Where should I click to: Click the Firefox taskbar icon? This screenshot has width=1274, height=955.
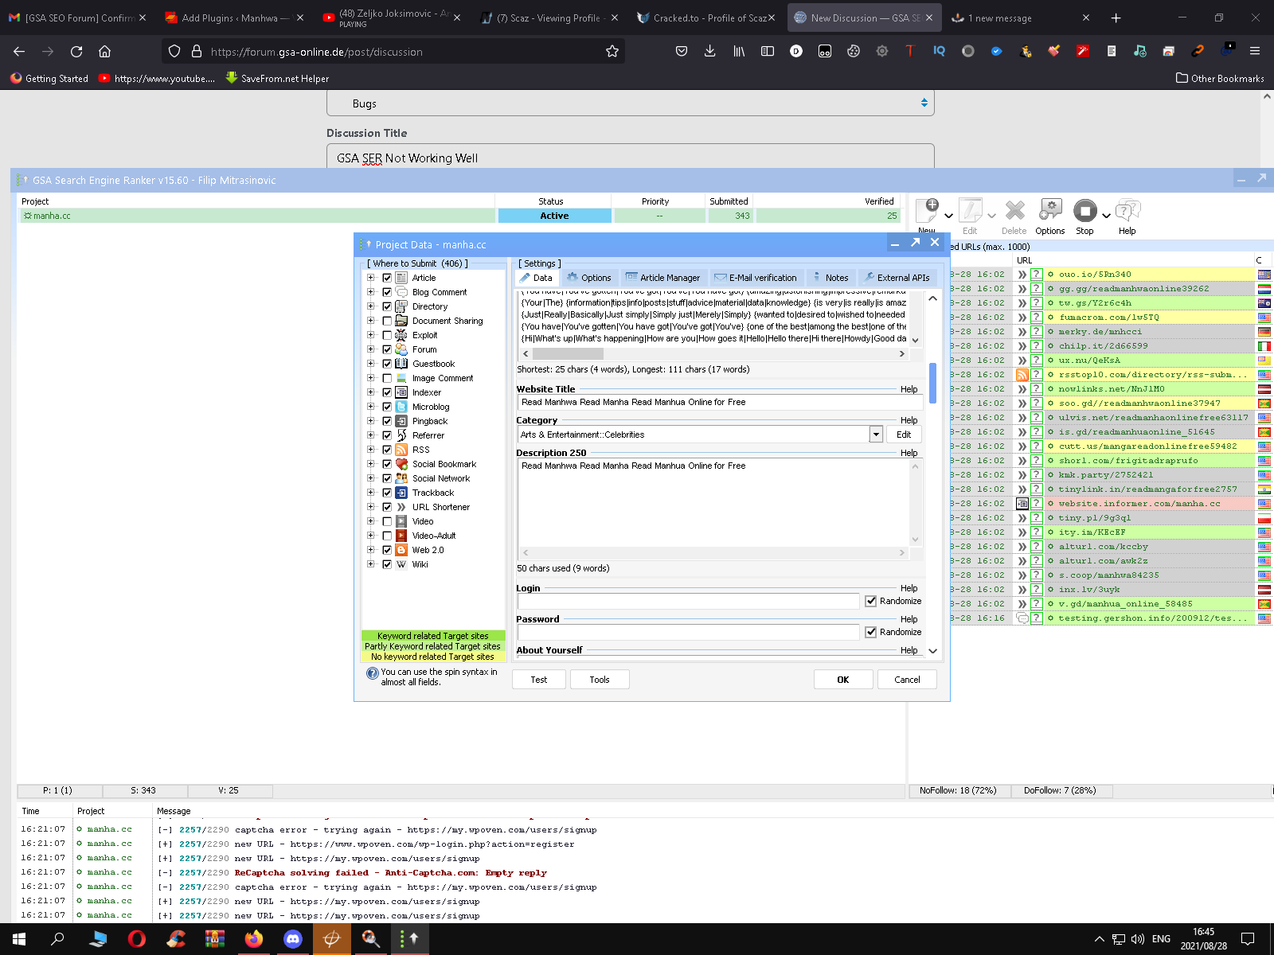254,939
